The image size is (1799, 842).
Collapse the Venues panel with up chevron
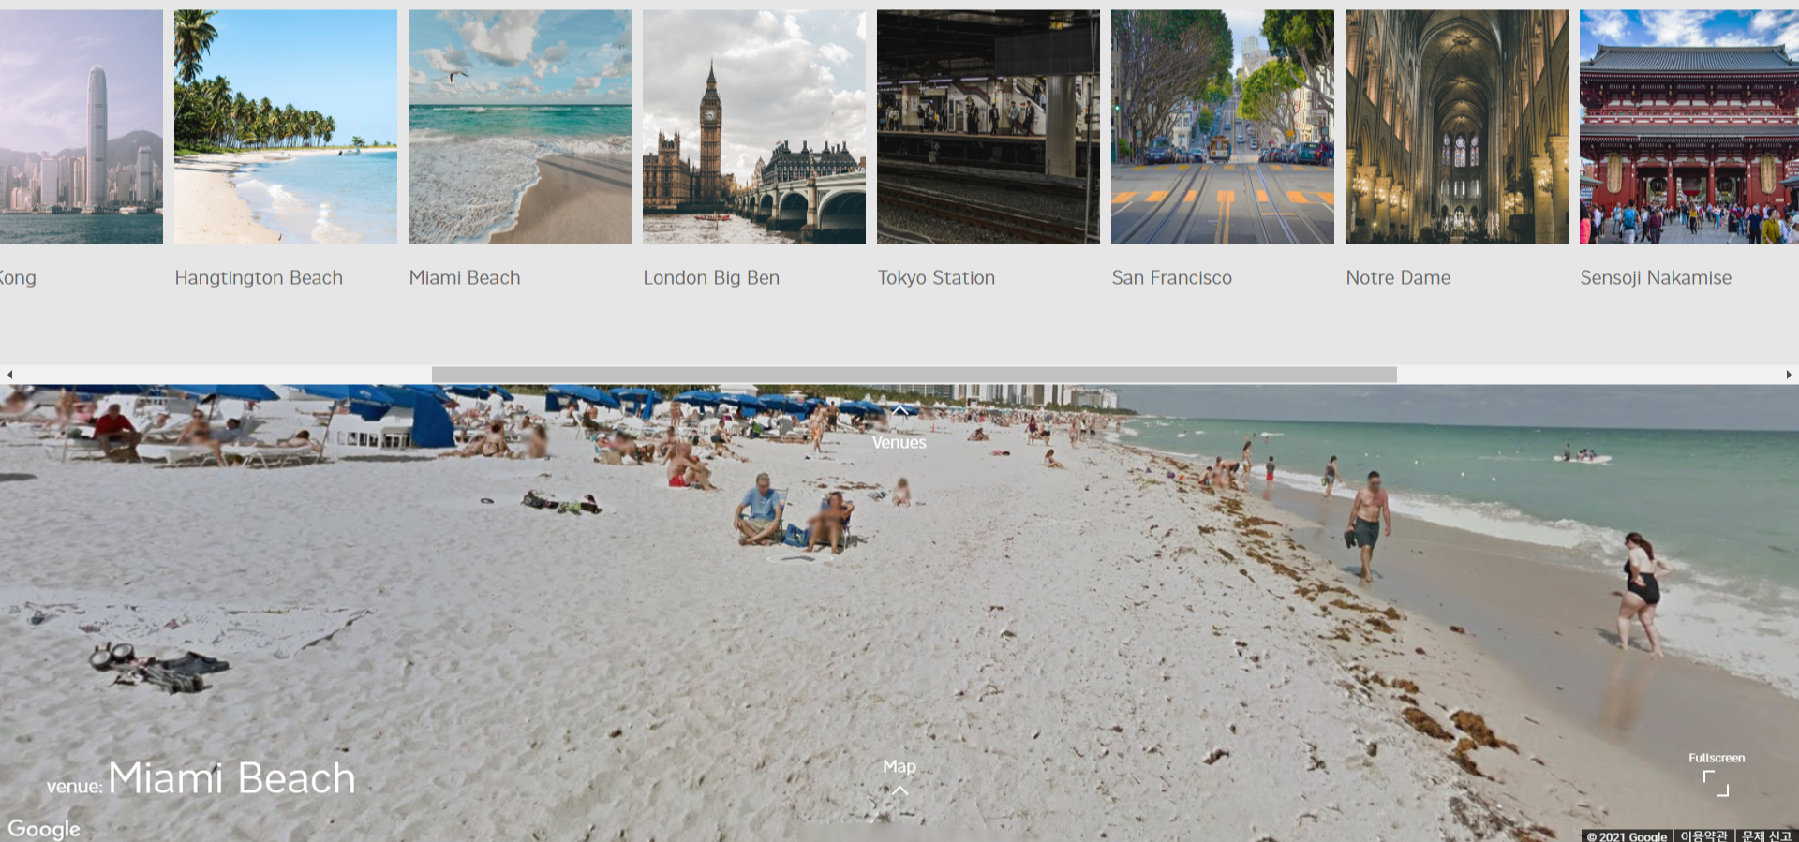899,410
